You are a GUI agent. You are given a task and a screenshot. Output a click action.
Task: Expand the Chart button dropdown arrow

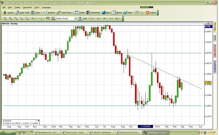pyautogui.click(x=41, y=13)
